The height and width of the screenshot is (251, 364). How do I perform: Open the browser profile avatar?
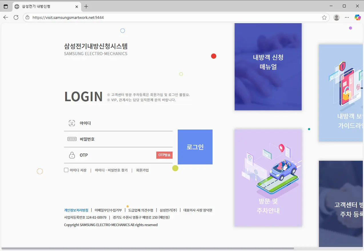tap(337, 17)
